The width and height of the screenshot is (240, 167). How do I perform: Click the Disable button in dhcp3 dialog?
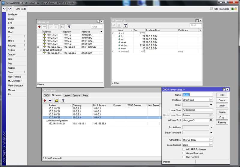click(x=222, y=112)
